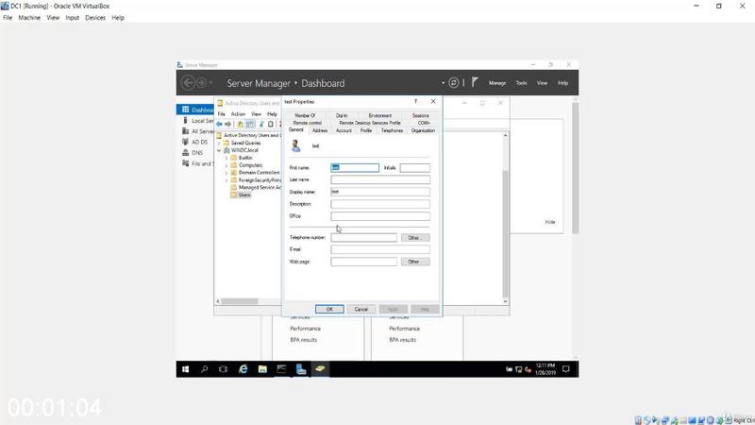Viewport: 755px width, 425px height.
Task: Open the View menu in Active Directory Users window
Action: [x=256, y=114]
